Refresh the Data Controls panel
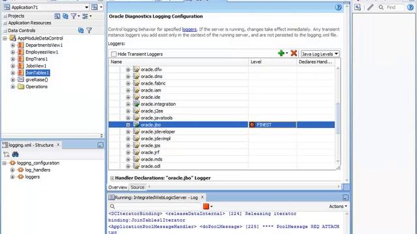 pos(81,31)
